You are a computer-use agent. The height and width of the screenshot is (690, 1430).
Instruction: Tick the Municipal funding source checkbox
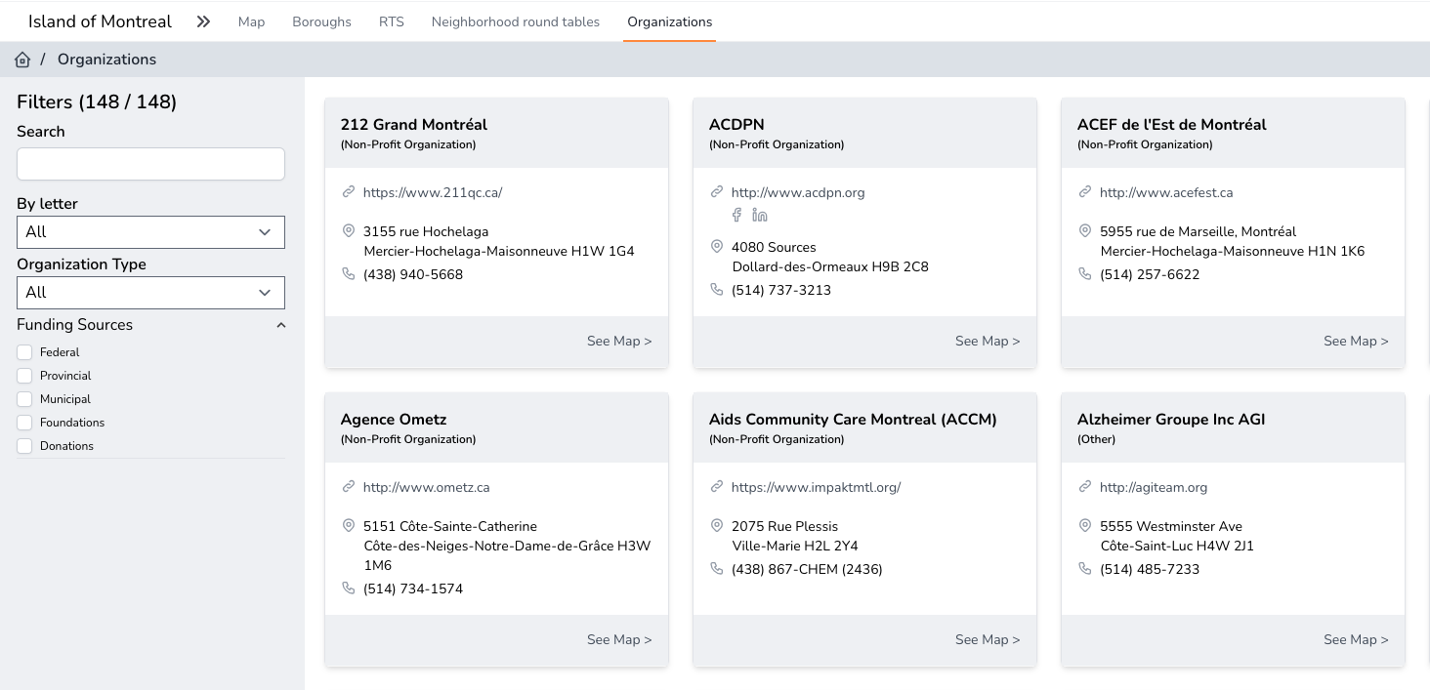[25, 399]
